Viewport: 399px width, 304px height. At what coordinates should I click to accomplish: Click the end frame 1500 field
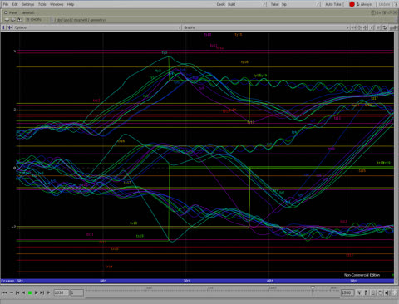[x=347, y=292]
